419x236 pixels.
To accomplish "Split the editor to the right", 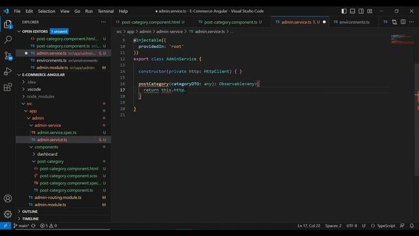I will (x=403, y=22).
